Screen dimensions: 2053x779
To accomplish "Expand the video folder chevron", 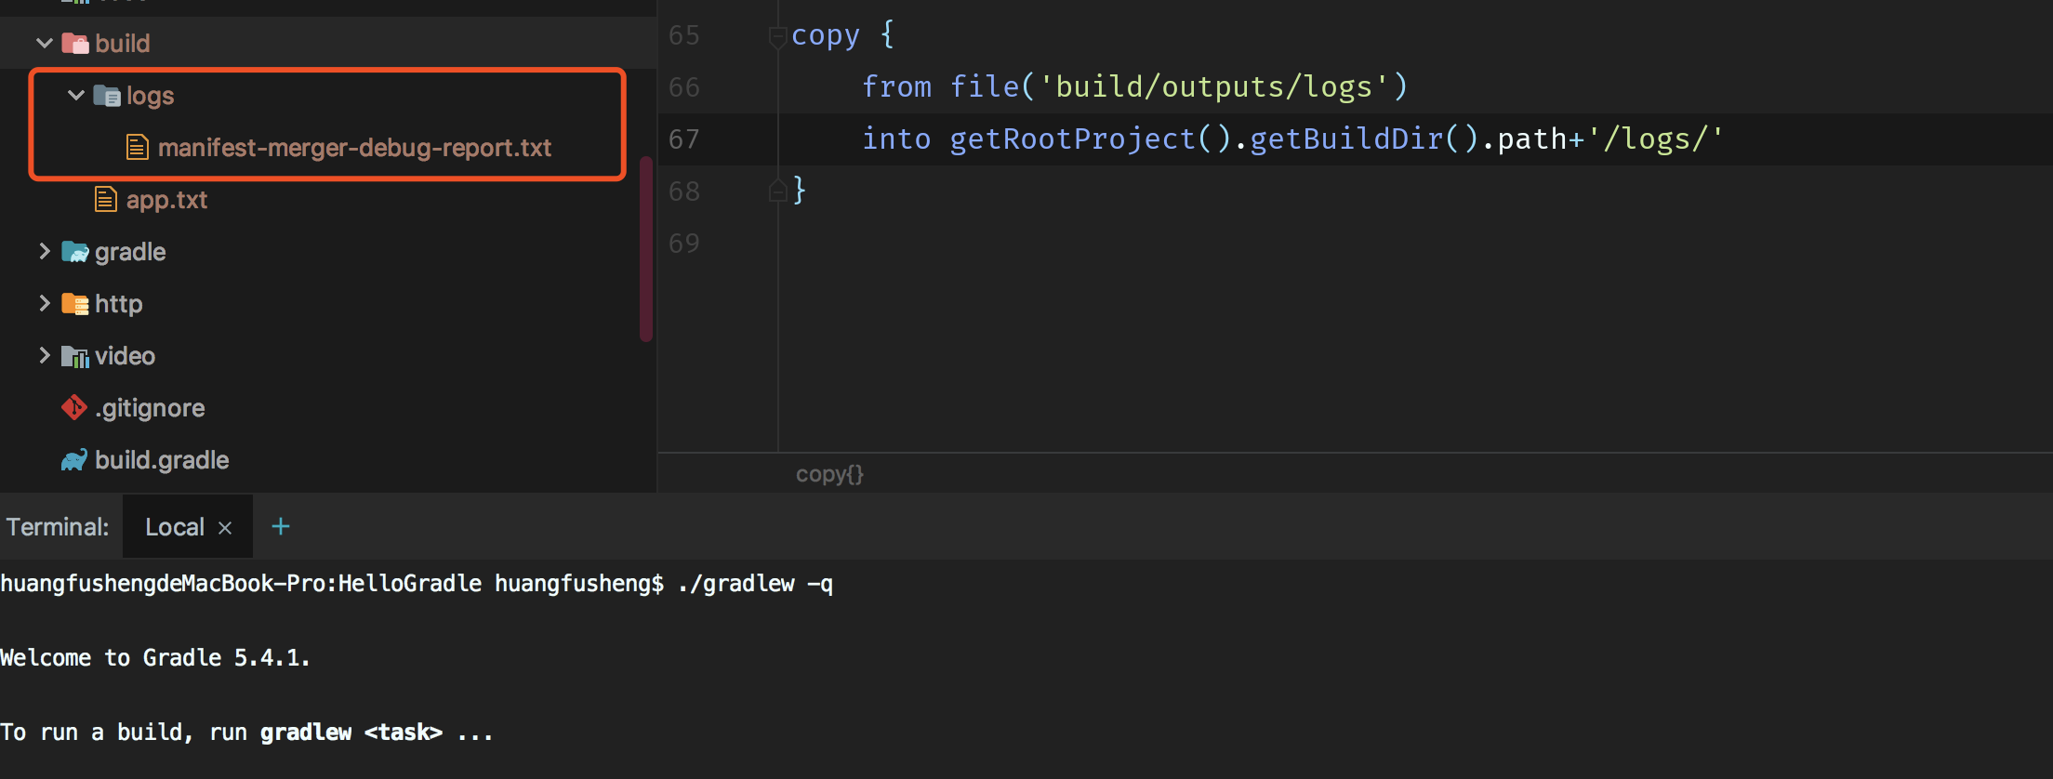I will tap(44, 355).
